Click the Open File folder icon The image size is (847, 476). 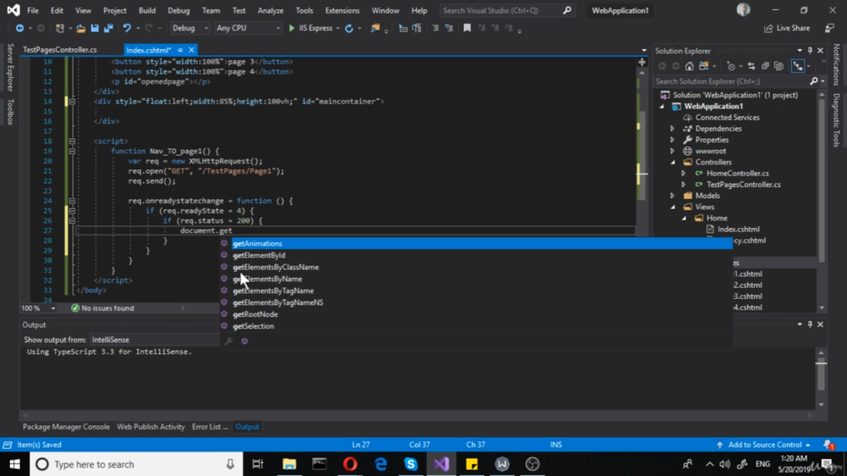(80, 28)
